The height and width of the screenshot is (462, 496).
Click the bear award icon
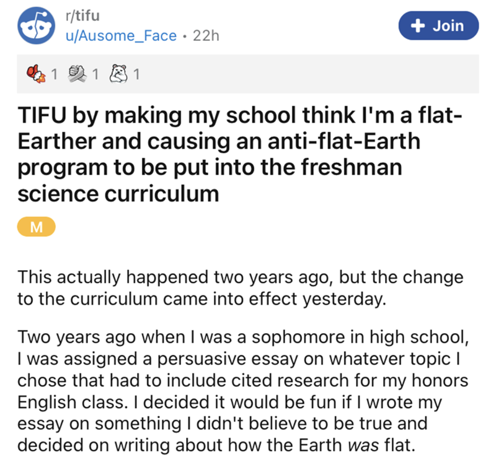click(x=118, y=74)
